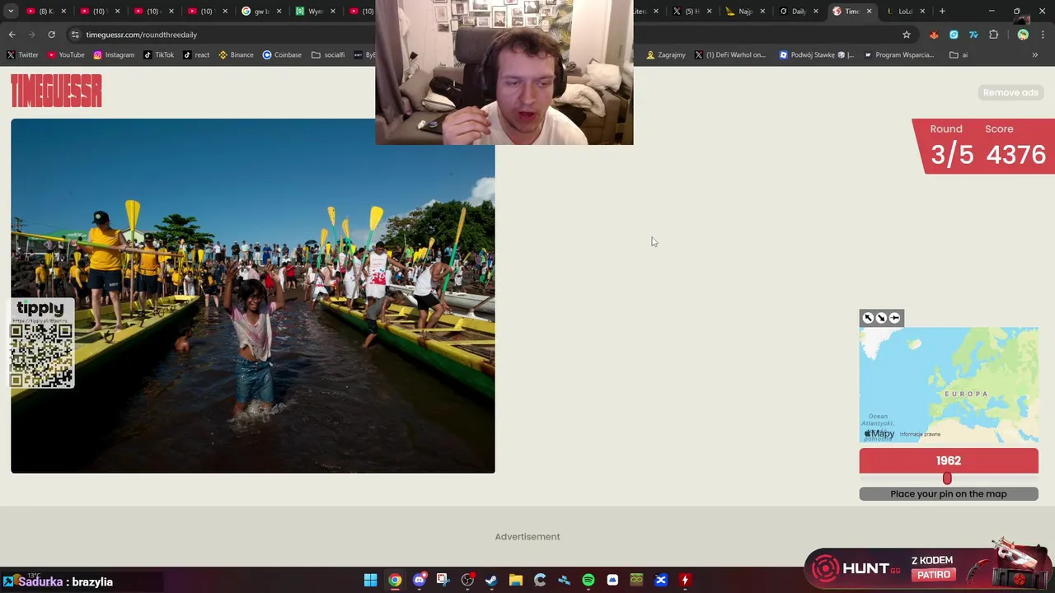
Task: Open the YouTube bookmark
Action: (x=66, y=55)
